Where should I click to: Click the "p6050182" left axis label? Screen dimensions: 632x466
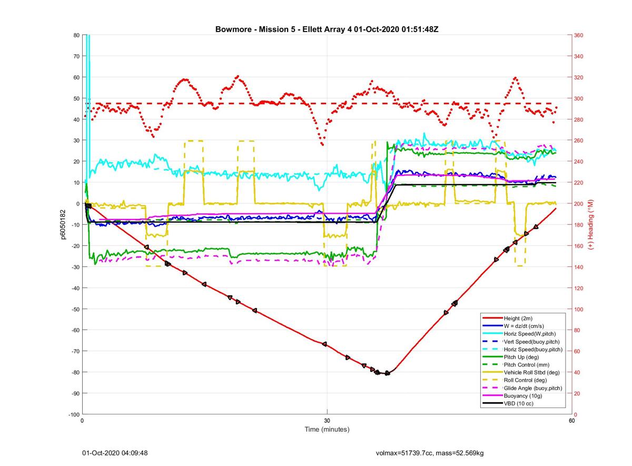coord(62,225)
